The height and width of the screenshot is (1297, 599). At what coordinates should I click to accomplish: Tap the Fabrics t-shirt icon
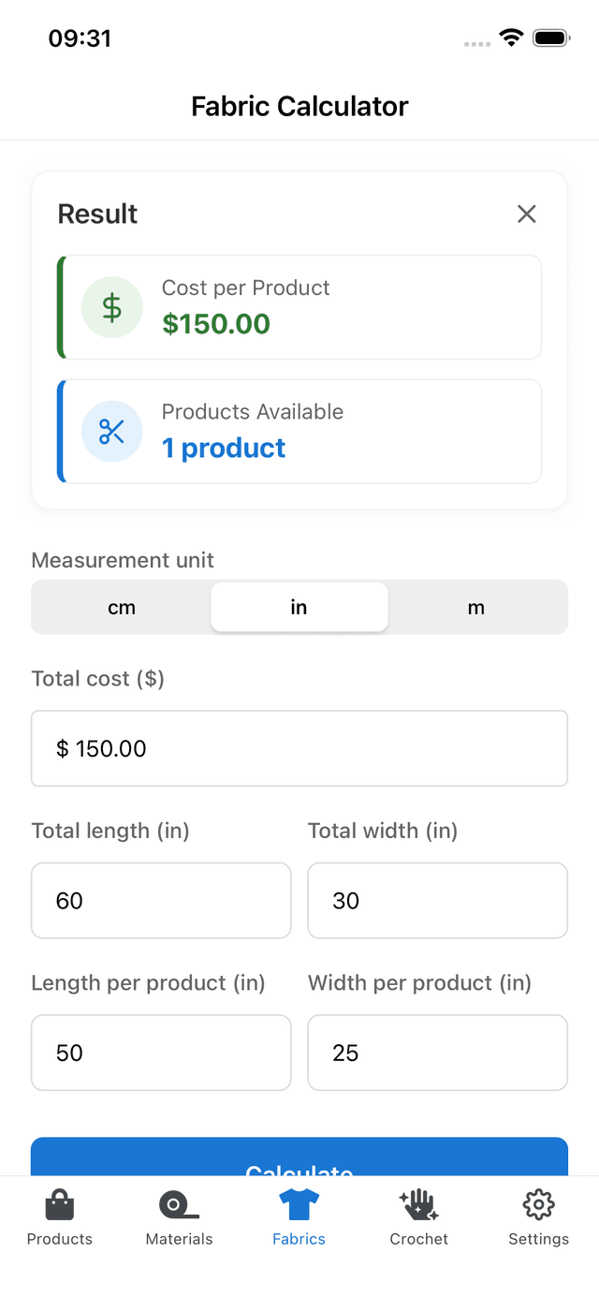pyautogui.click(x=299, y=1204)
